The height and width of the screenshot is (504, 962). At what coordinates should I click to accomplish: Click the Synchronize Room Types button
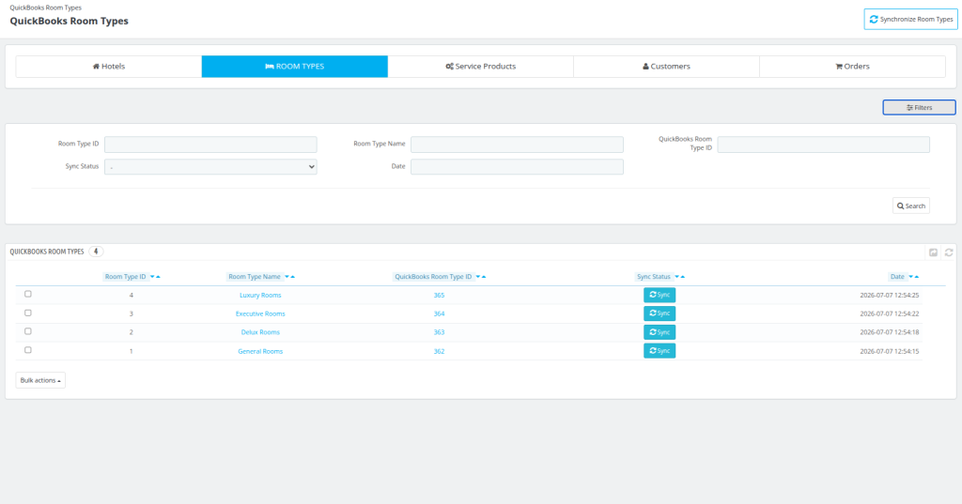(x=910, y=19)
